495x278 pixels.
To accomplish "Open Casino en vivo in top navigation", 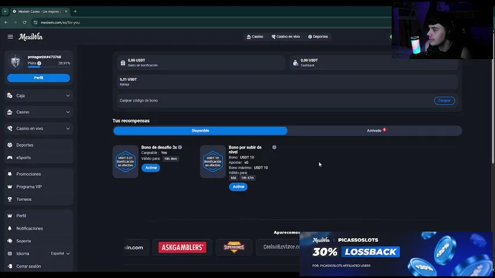I will click(286, 36).
